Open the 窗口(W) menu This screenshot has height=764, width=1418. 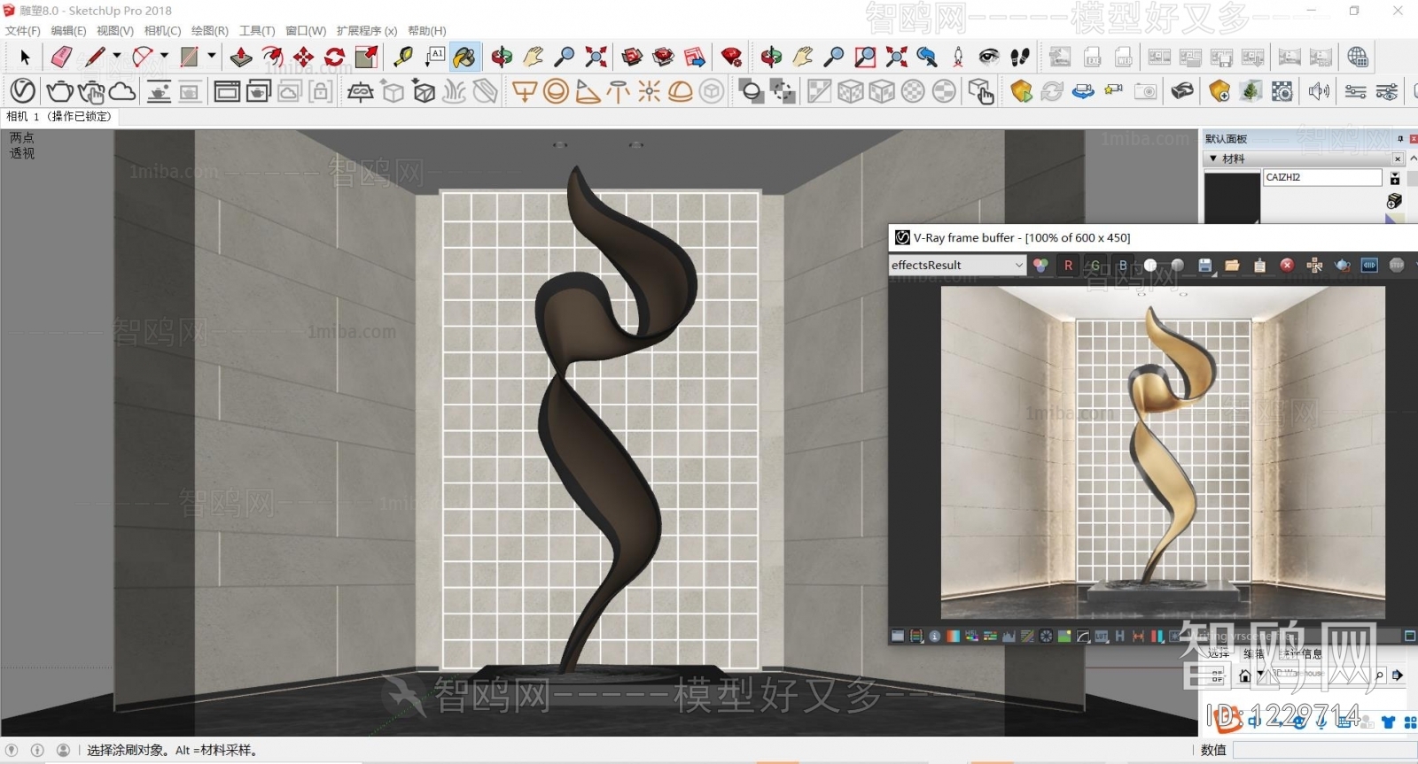(306, 30)
